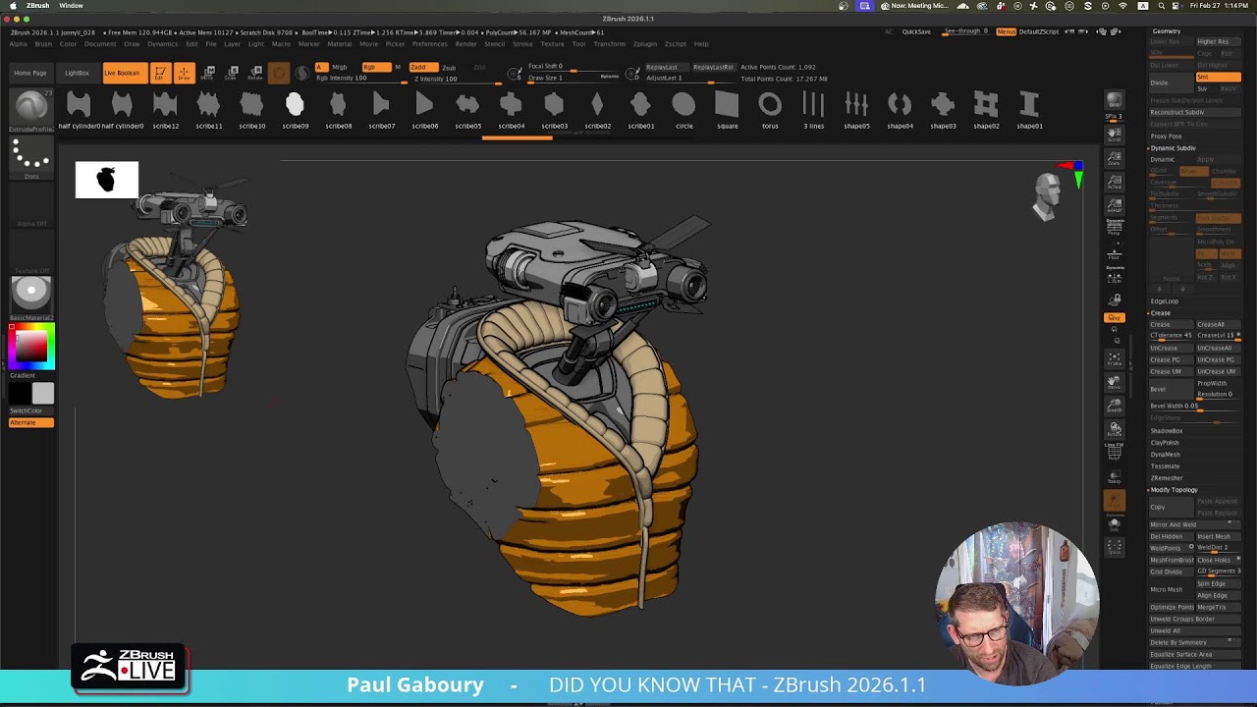Pick the scribe06 triangle profile
This screenshot has height=707, width=1257.
pyautogui.click(x=424, y=109)
